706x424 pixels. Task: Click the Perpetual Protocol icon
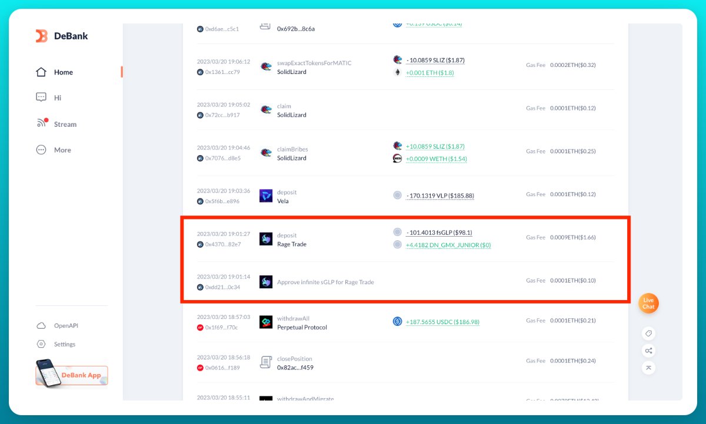(266, 322)
